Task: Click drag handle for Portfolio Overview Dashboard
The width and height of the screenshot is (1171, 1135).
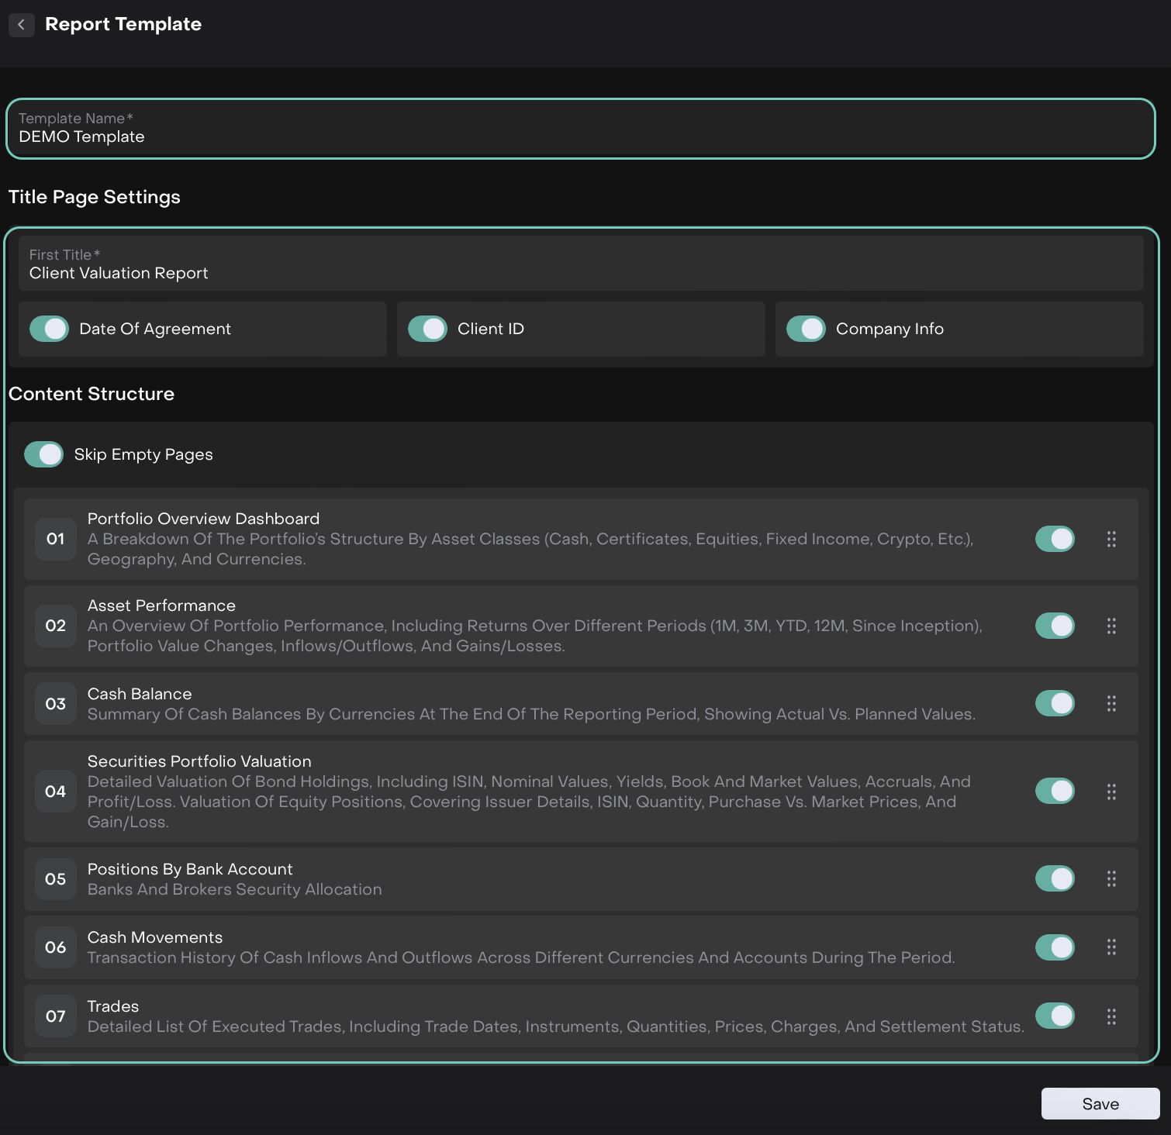Action: [x=1111, y=539]
